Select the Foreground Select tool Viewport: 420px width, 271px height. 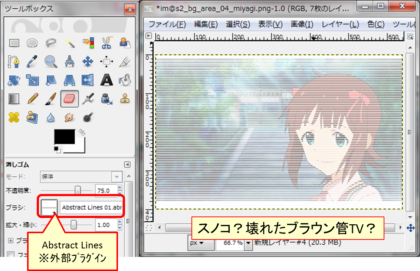125,43
